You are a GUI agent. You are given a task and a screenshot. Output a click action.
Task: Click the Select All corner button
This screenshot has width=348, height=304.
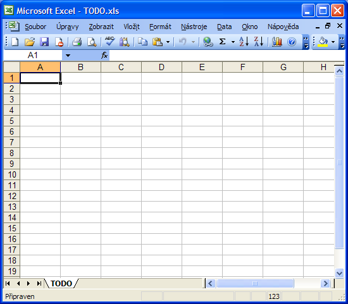pos(12,67)
